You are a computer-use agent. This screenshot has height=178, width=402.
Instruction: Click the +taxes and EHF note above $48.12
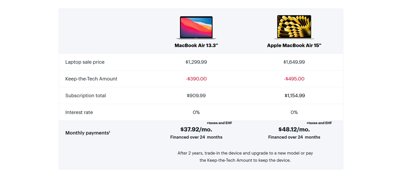[319, 123]
